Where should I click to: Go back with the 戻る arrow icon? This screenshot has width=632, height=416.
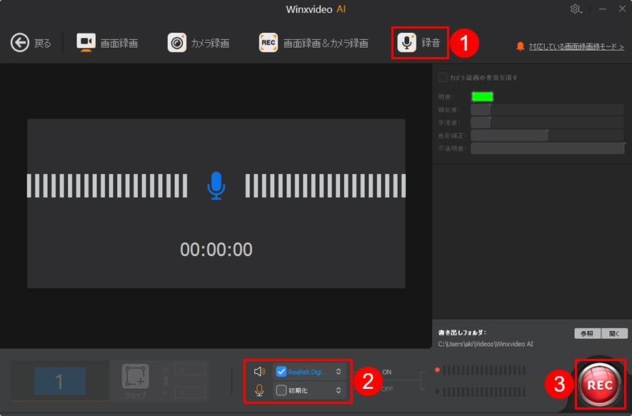point(20,43)
